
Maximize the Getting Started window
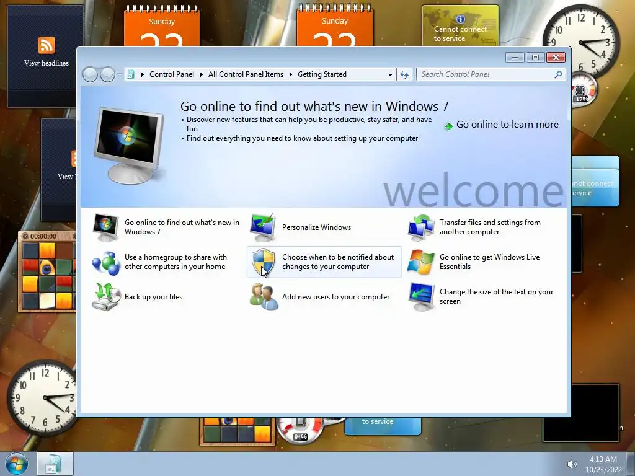(x=535, y=58)
